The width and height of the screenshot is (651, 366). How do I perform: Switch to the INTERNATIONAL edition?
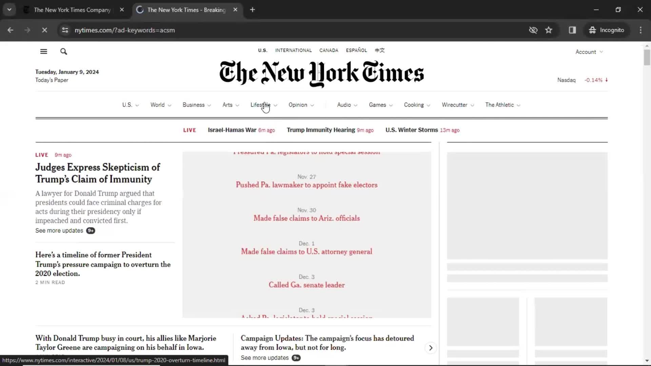point(293,50)
